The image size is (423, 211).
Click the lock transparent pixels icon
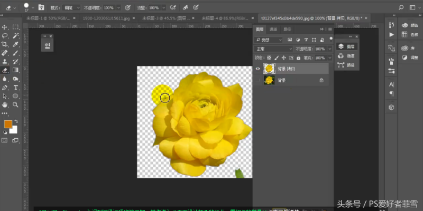point(269,57)
